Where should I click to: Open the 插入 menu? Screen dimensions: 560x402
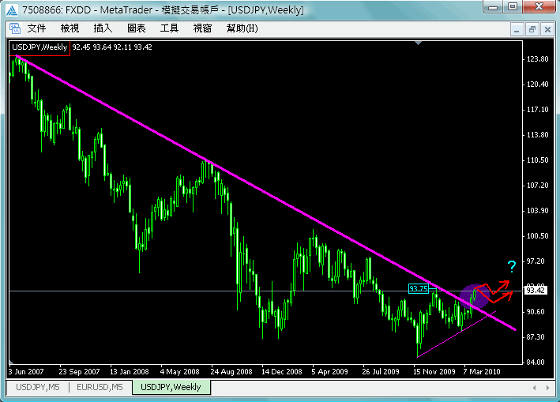tap(103, 28)
